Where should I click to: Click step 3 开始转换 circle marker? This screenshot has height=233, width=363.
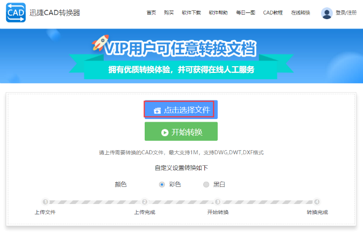pyautogui.click(x=218, y=202)
